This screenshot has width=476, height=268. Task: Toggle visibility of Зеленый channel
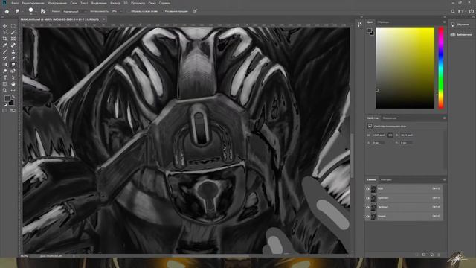tap(367, 207)
